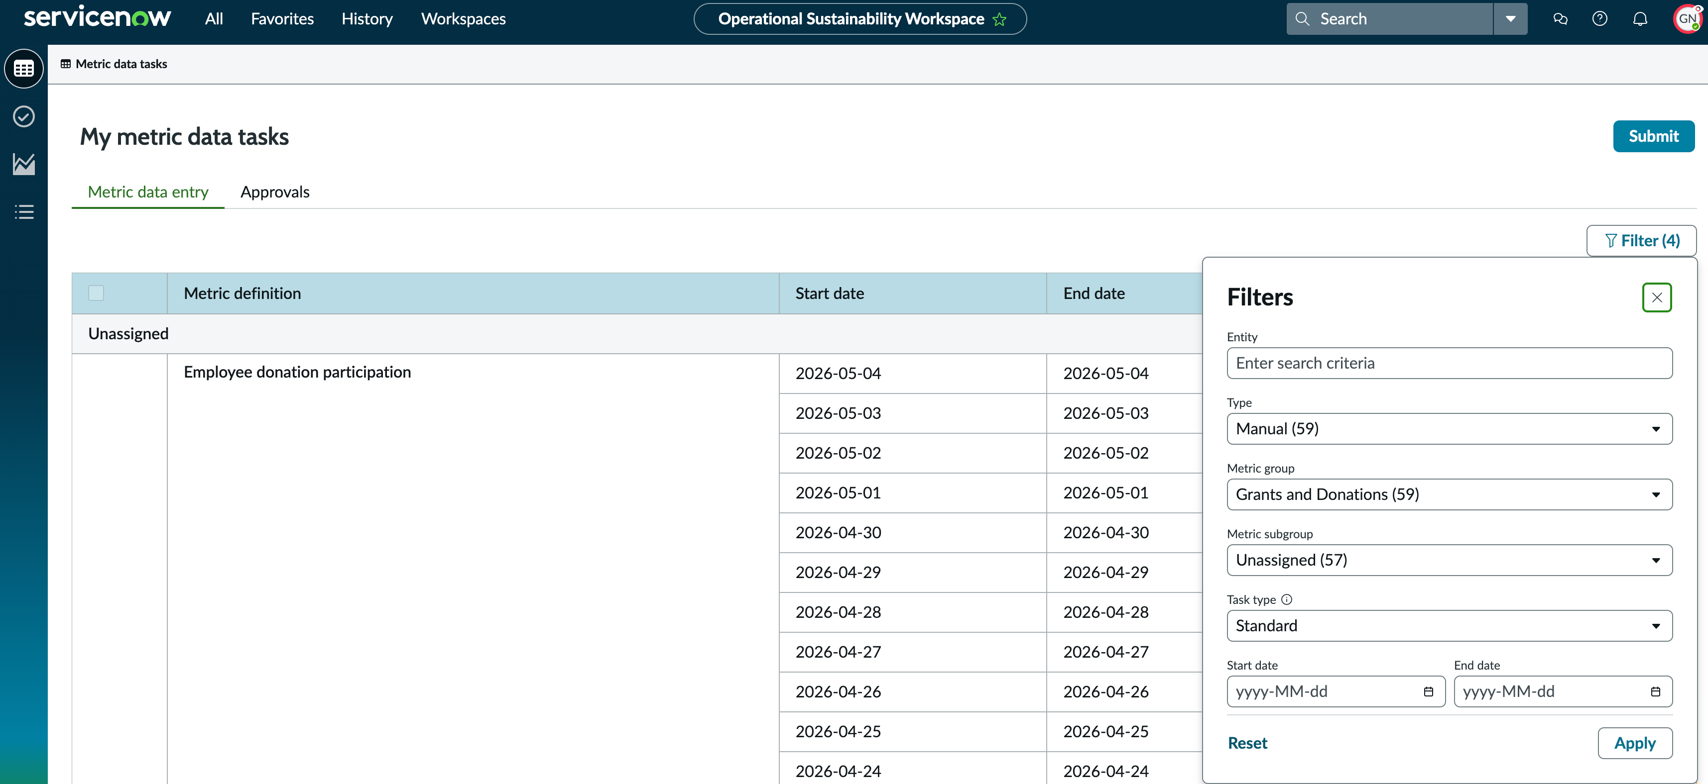Click end date cell 2026-05-04
The width and height of the screenshot is (1708, 784).
[1124, 374]
